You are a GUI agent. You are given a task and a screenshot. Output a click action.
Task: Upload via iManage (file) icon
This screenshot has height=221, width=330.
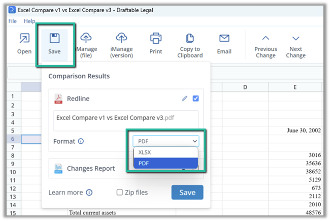coord(86,38)
